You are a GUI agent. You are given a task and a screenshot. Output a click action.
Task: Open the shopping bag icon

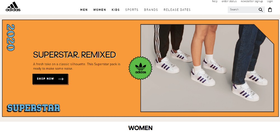270,9
